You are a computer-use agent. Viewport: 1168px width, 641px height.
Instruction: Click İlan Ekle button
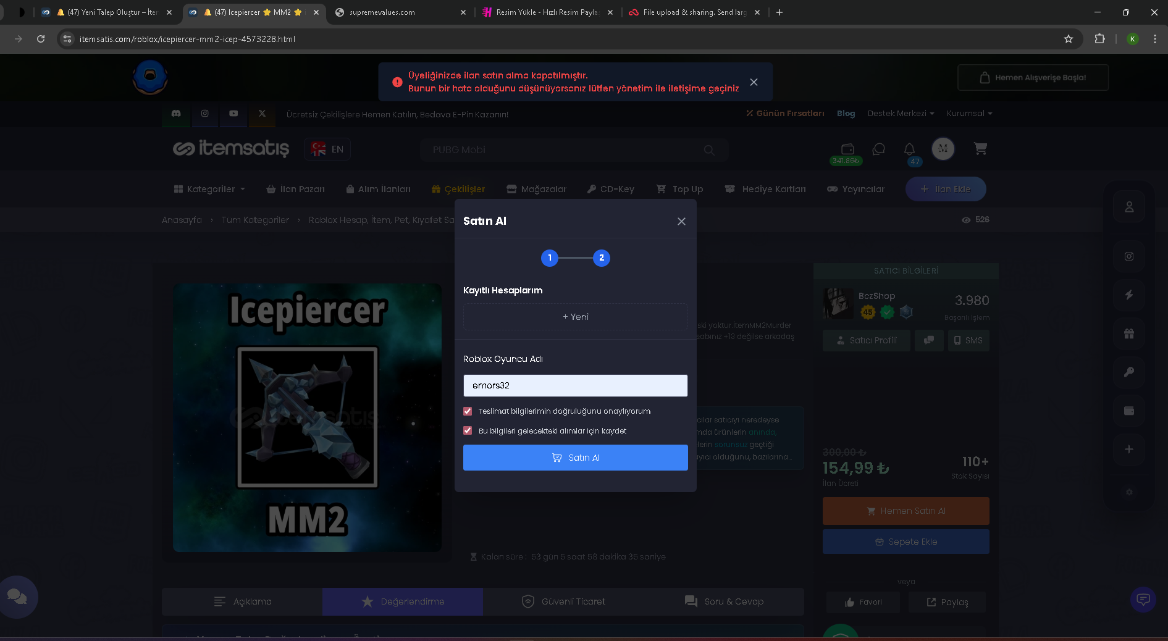point(946,189)
